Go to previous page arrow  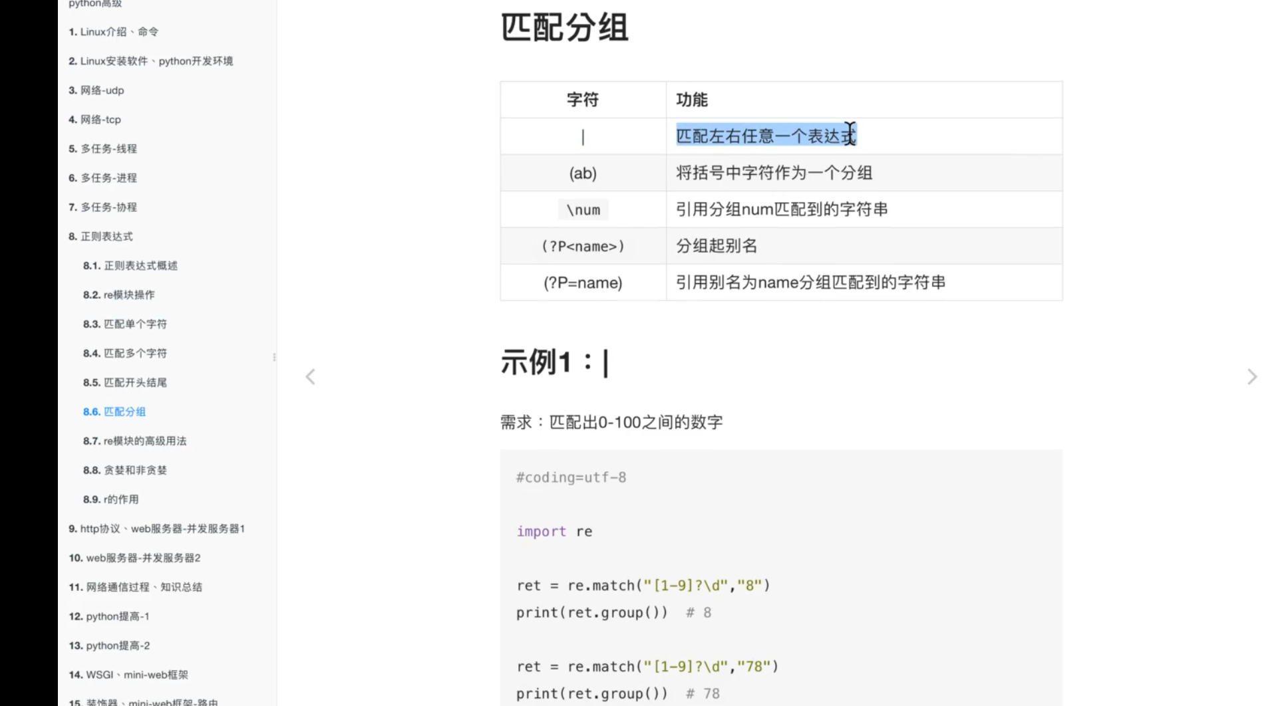310,377
